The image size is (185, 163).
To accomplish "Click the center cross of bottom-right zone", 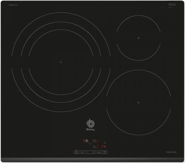I will [138, 102].
